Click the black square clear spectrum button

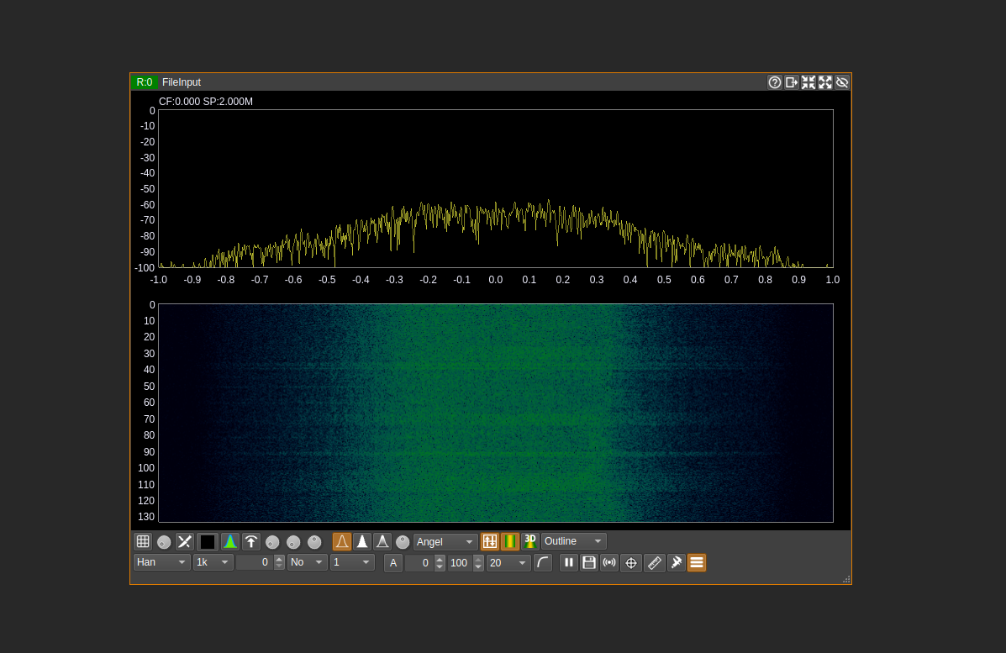point(208,541)
